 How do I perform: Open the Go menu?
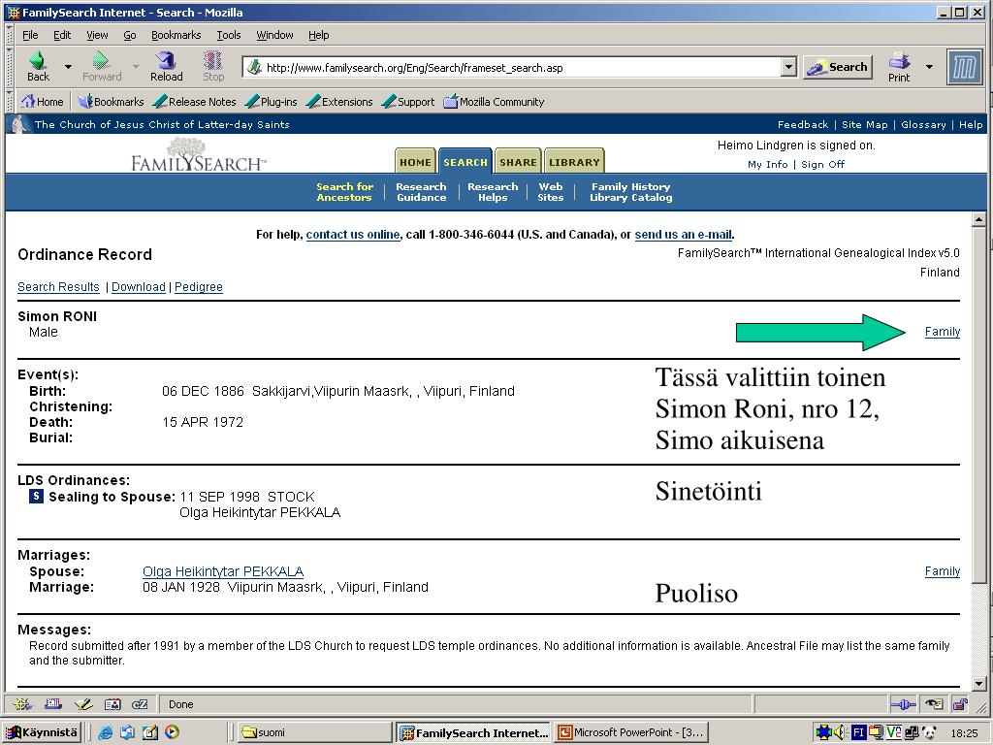130,35
